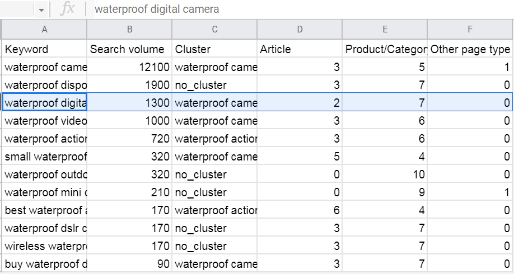Click the "Article" header cell
Image resolution: width=514 pixels, height=274 pixels.
click(300, 49)
